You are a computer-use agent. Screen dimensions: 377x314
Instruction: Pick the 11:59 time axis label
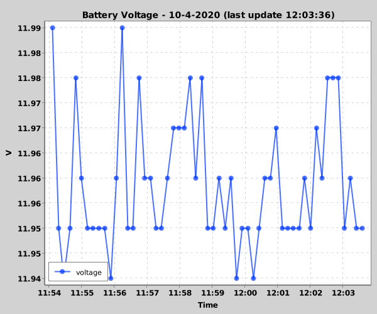click(212, 293)
